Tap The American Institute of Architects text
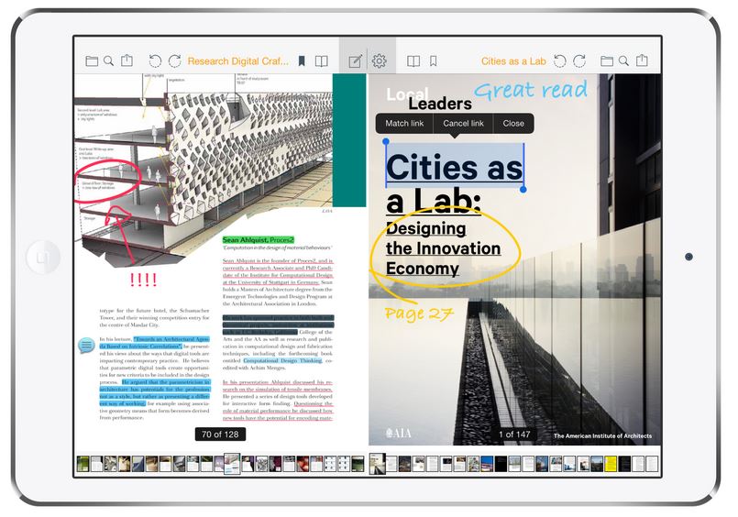 (x=603, y=436)
